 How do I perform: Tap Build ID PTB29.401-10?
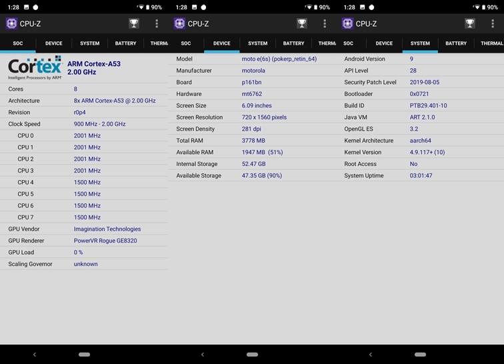pyautogui.click(x=429, y=105)
